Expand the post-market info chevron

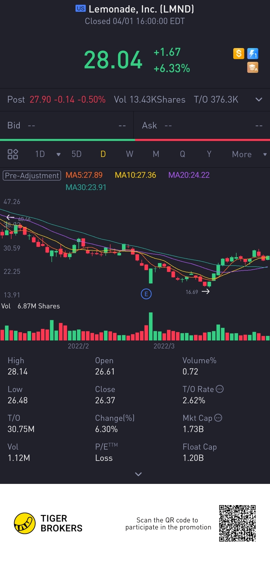pos(259,99)
